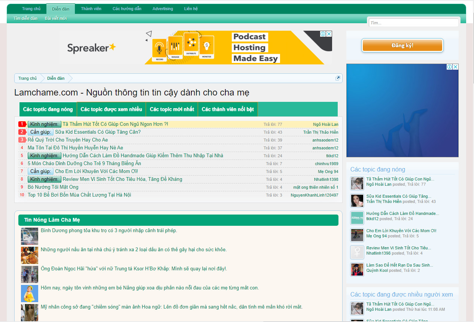Open the 'Thành viên' navigation menu
Screen dimensions: 474x322
(x=91, y=9)
